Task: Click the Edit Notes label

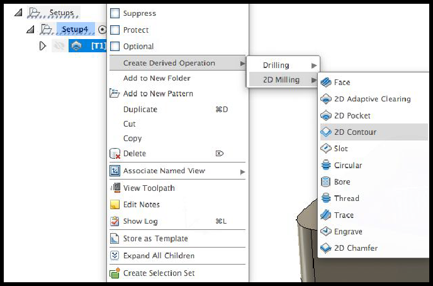Action: 142,205
